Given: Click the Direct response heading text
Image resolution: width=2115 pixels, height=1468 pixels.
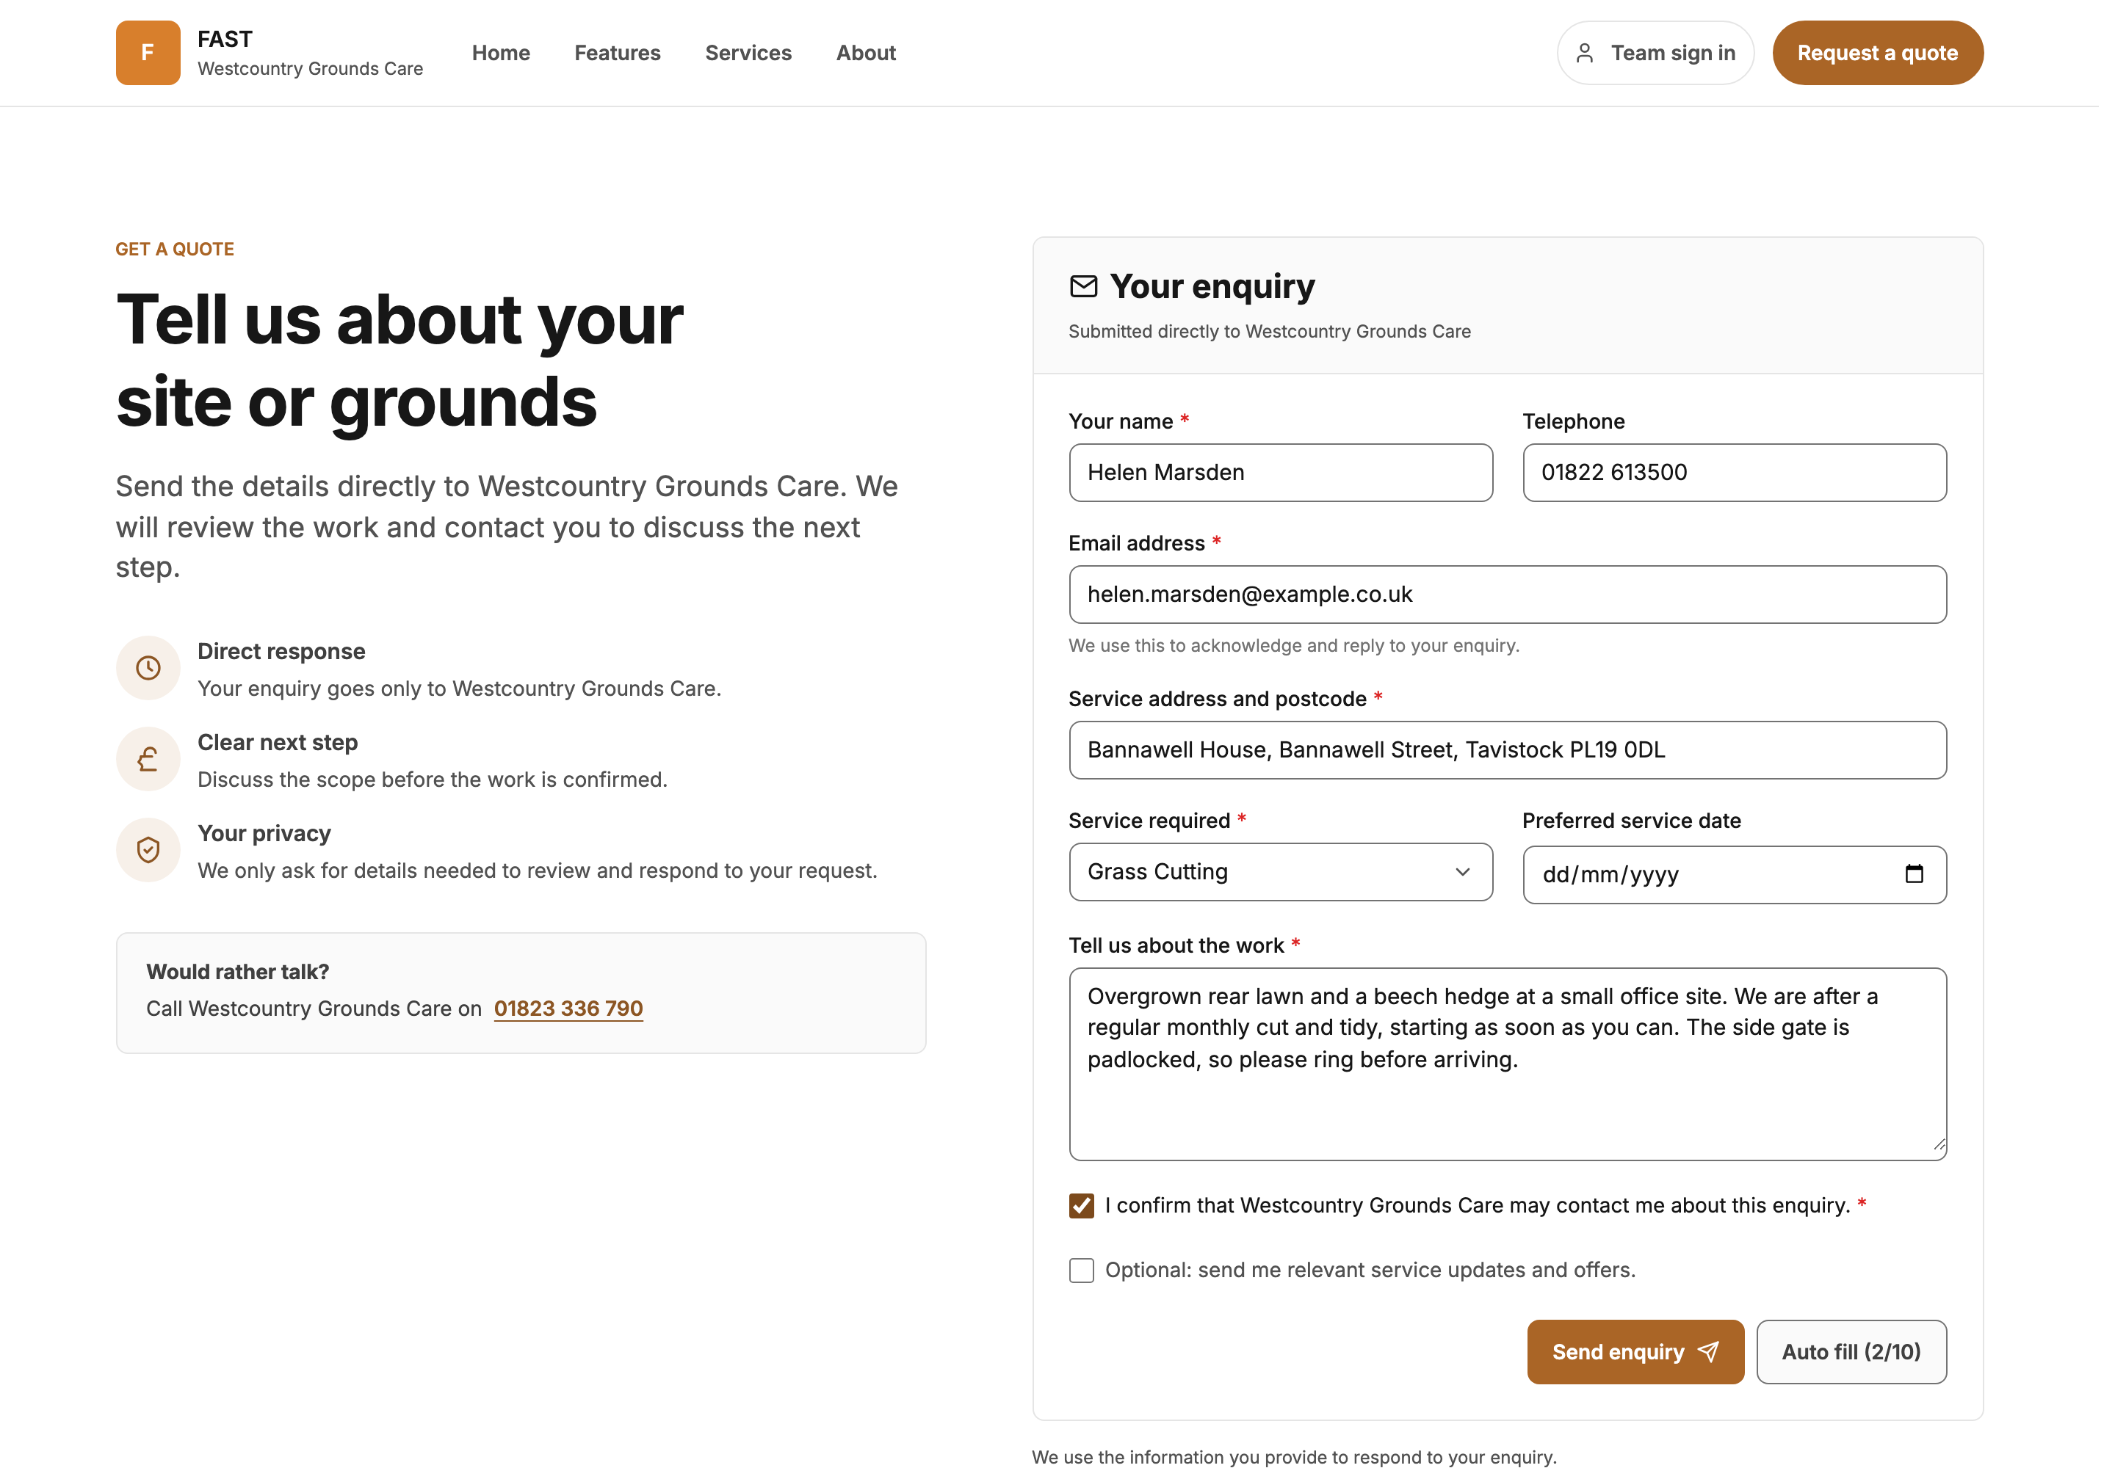Looking at the screenshot, I should click(x=281, y=651).
